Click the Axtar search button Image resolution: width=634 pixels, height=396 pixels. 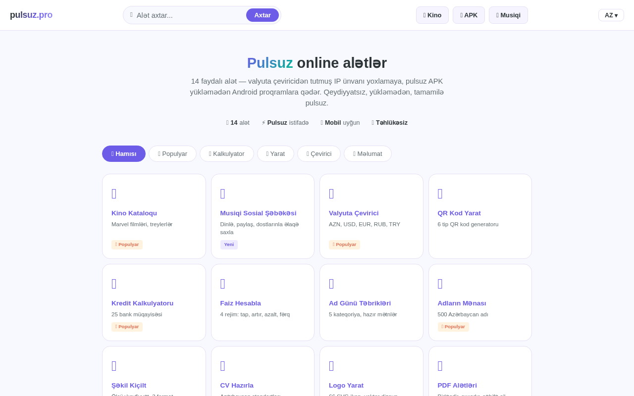263,15
